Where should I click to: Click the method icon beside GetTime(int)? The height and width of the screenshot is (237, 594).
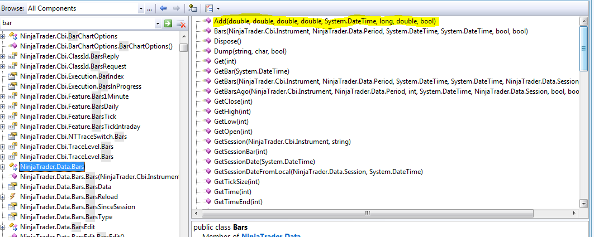click(207, 192)
